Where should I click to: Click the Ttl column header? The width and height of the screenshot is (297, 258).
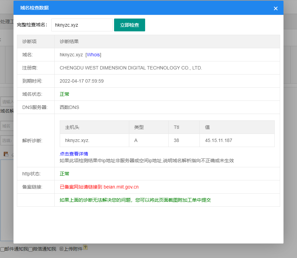(x=177, y=127)
